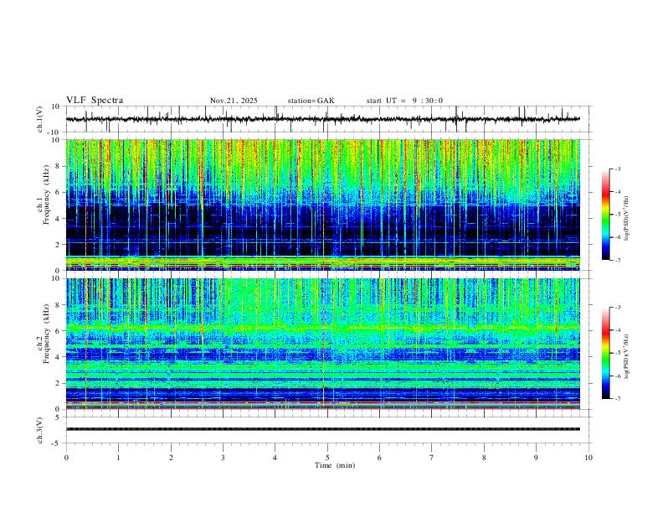The image size is (663, 513).
Task: Click the ch.1 spectrogram panel
Action: (323, 205)
